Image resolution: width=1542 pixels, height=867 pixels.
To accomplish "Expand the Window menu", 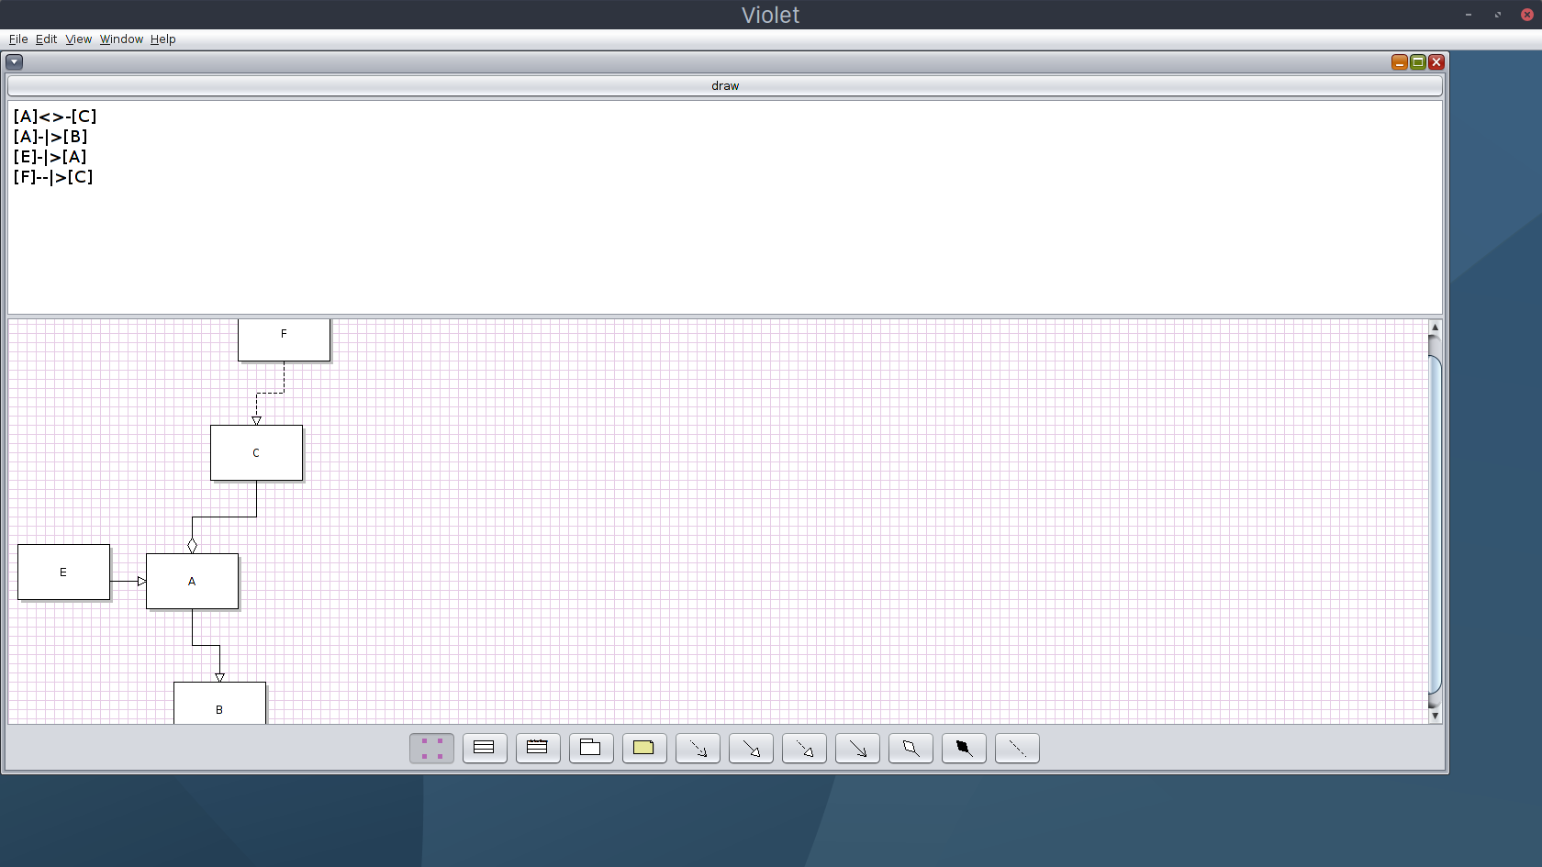I will pyautogui.click(x=121, y=39).
